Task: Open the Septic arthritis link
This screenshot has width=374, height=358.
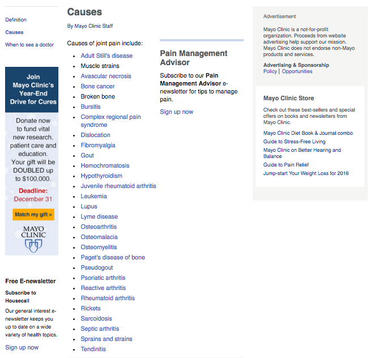Action: coord(100,329)
